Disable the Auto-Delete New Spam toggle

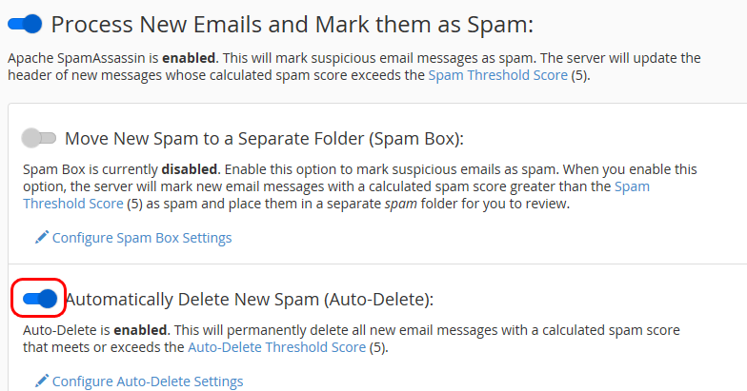39,300
